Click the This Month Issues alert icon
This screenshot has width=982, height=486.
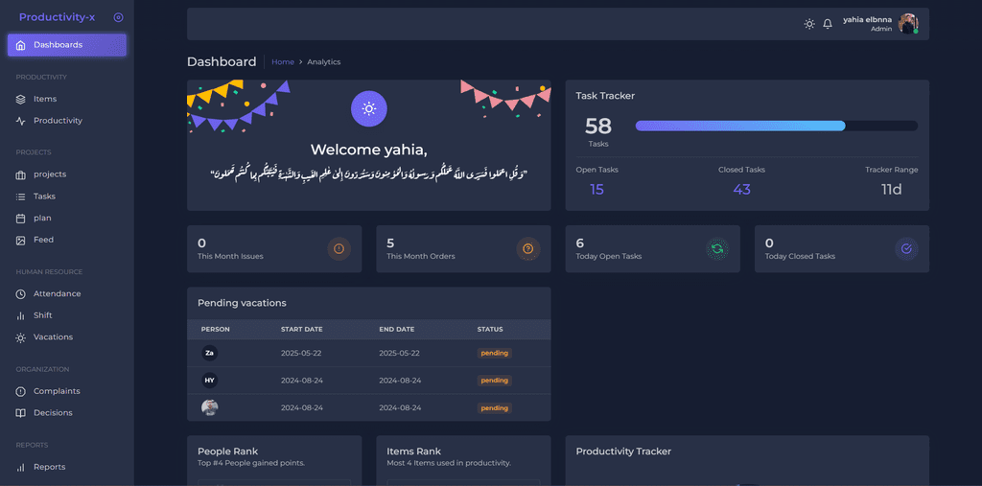click(339, 249)
